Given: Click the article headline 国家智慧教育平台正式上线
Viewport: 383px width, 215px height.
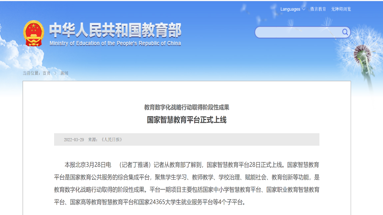Looking at the screenshot, I should click(186, 120).
